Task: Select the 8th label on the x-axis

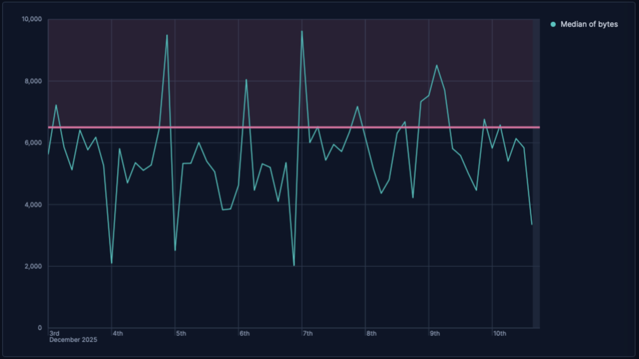Action: tap(371, 333)
